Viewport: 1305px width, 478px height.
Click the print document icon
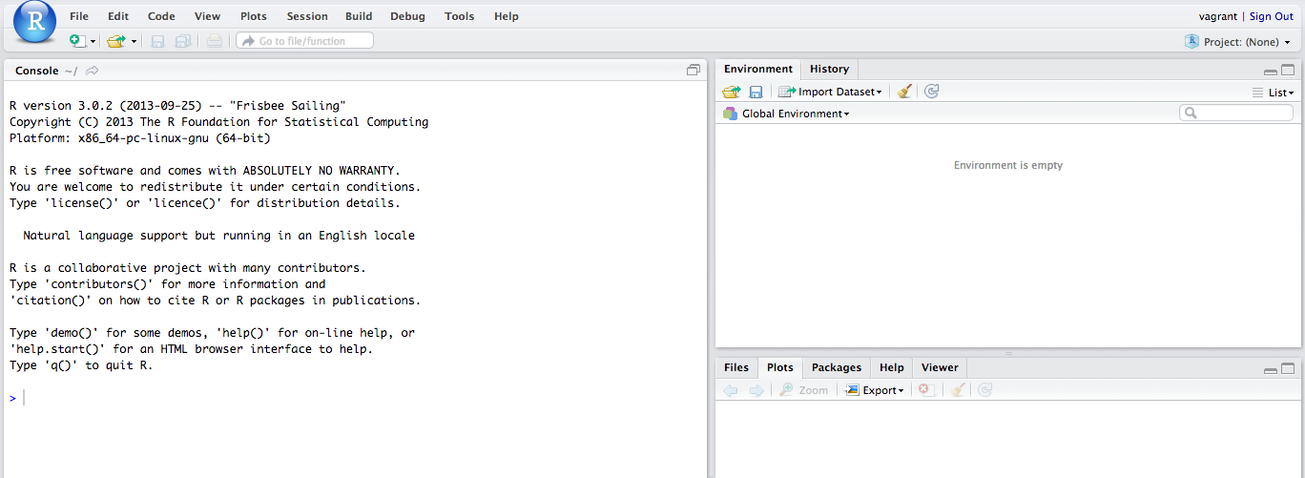pyautogui.click(x=215, y=41)
